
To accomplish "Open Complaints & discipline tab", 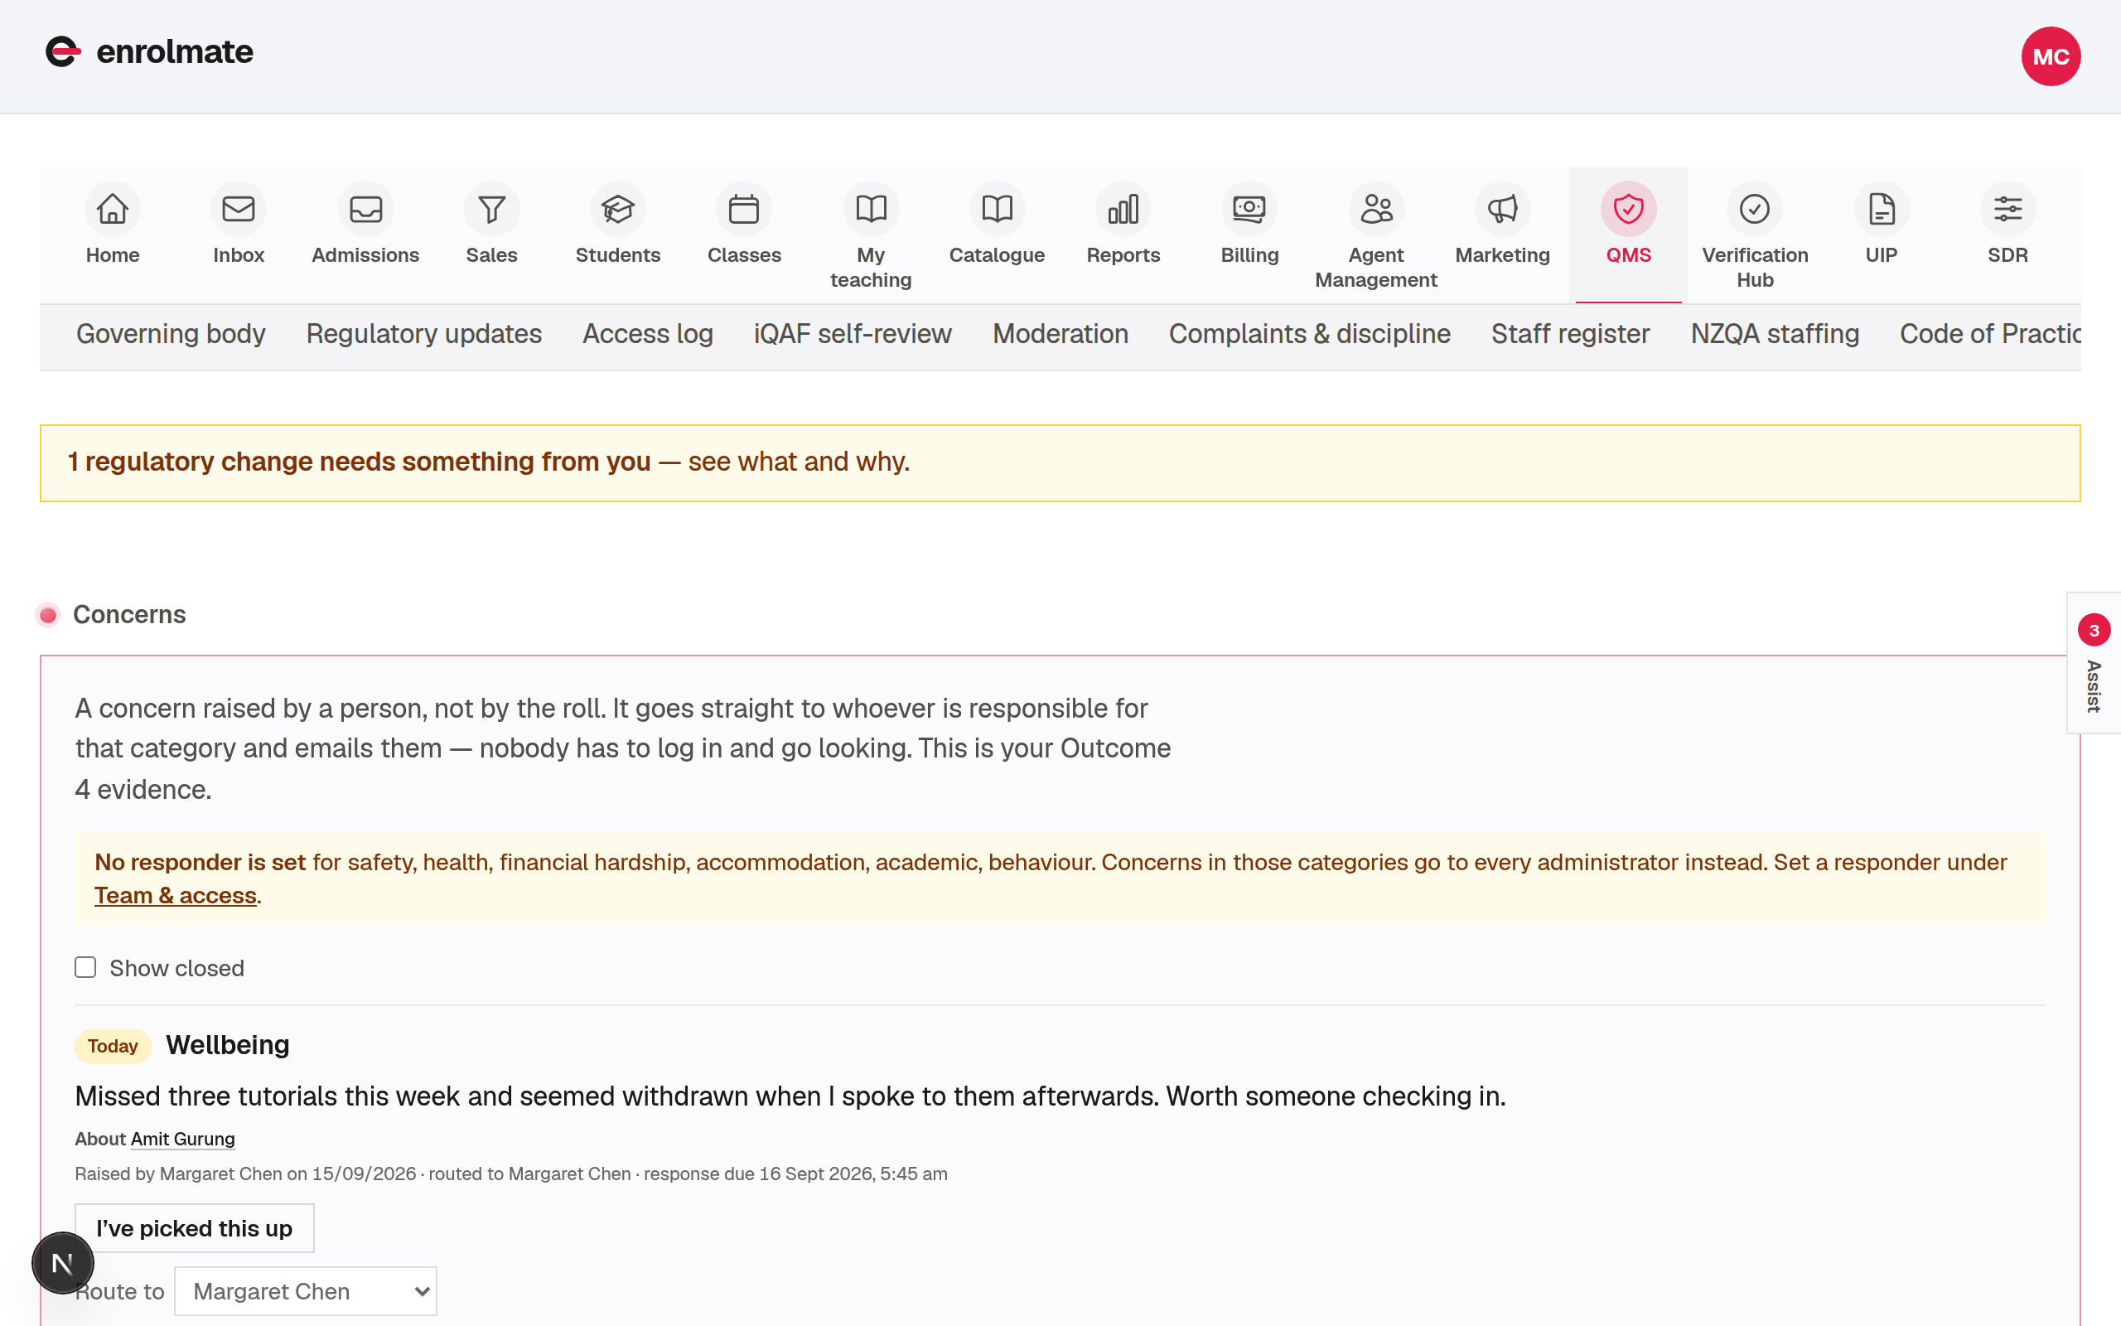I will pos(1309,334).
